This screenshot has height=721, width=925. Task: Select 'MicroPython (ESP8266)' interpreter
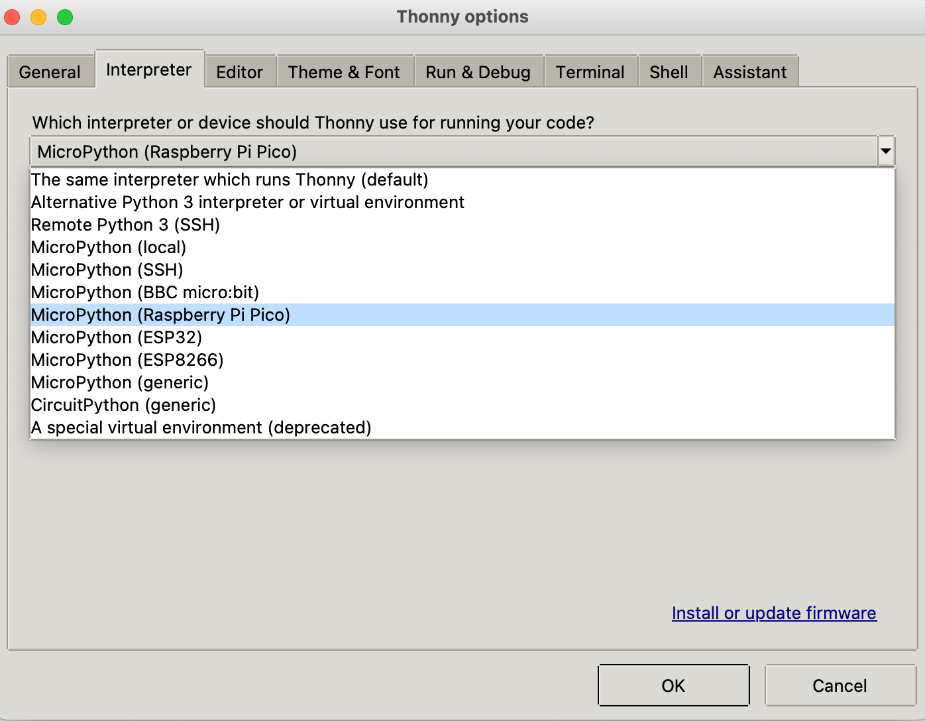coord(462,360)
